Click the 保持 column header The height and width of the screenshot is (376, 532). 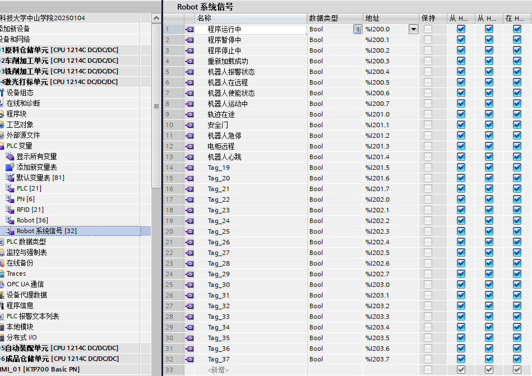[433, 18]
